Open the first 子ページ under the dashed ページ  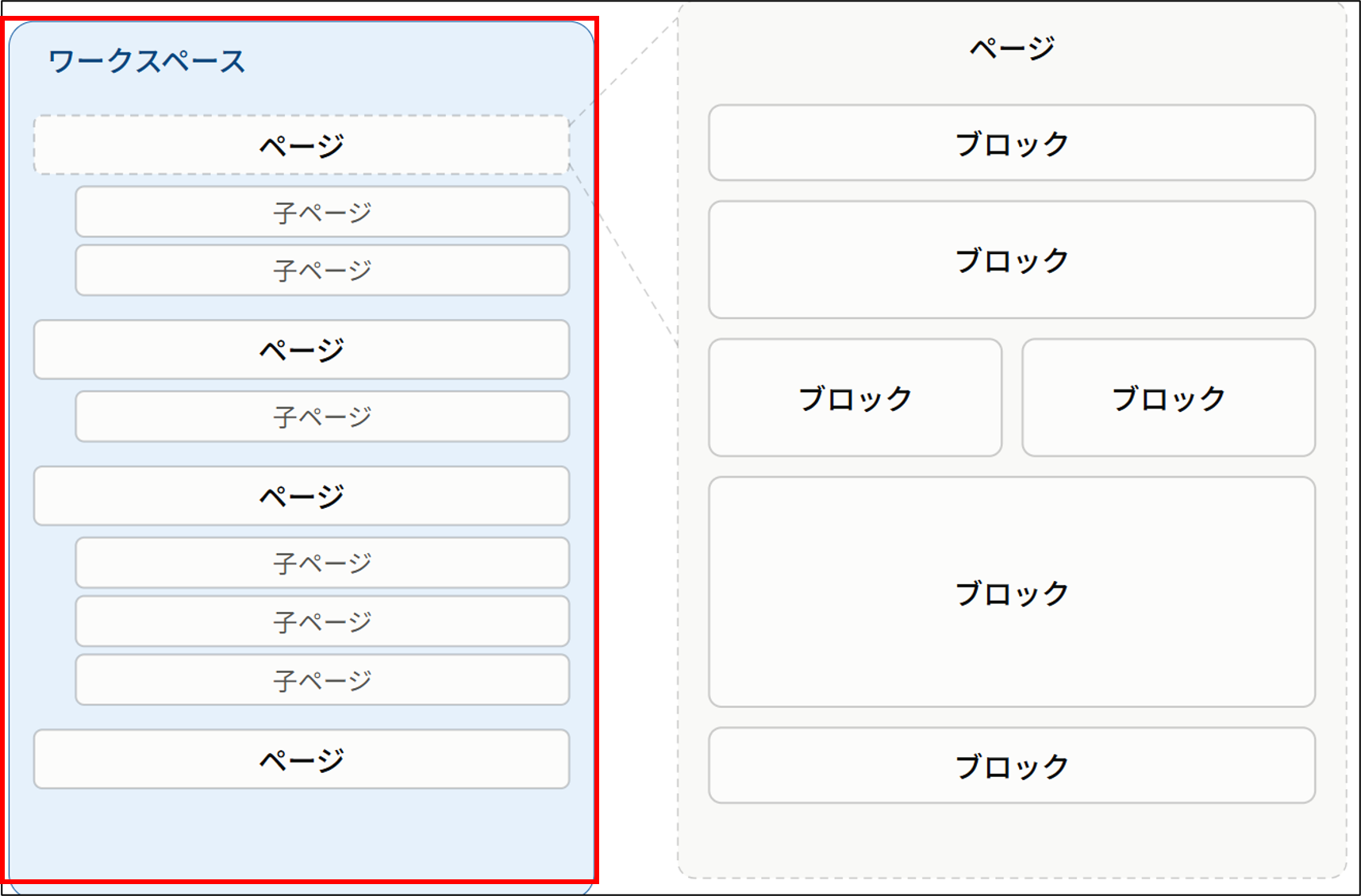(322, 212)
